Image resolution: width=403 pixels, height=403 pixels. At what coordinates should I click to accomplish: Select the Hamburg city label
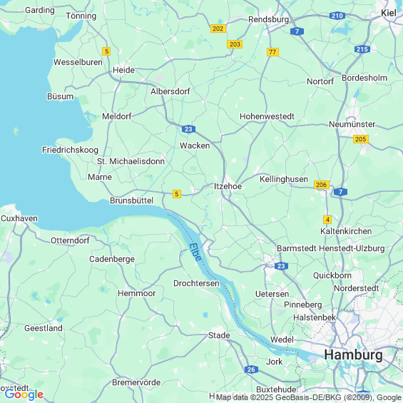click(x=353, y=355)
